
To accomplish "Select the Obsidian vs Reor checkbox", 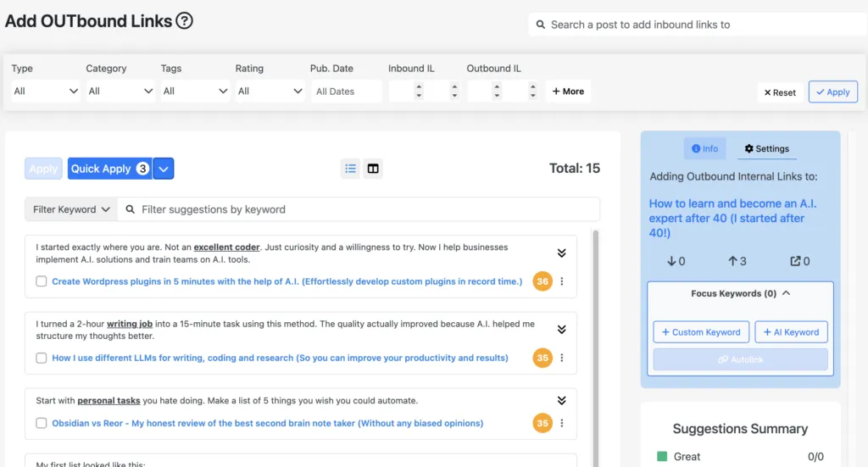I will pyautogui.click(x=42, y=423).
